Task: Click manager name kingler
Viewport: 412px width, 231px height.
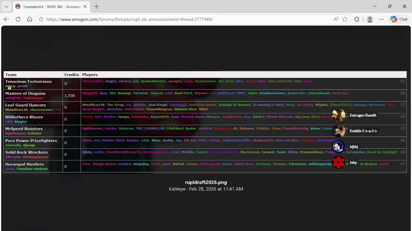Action: click(21, 122)
